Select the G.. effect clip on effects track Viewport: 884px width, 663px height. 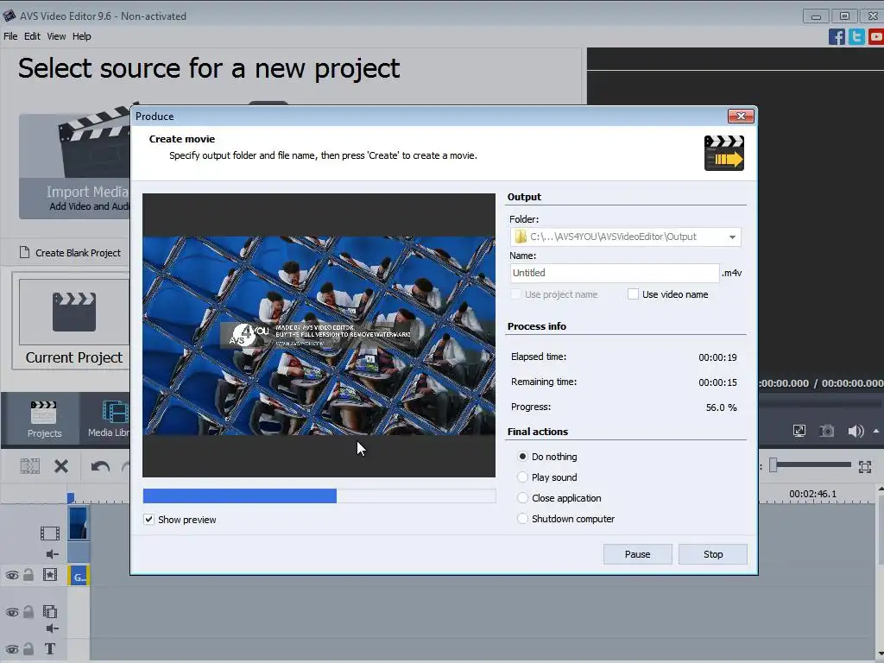pos(79,576)
